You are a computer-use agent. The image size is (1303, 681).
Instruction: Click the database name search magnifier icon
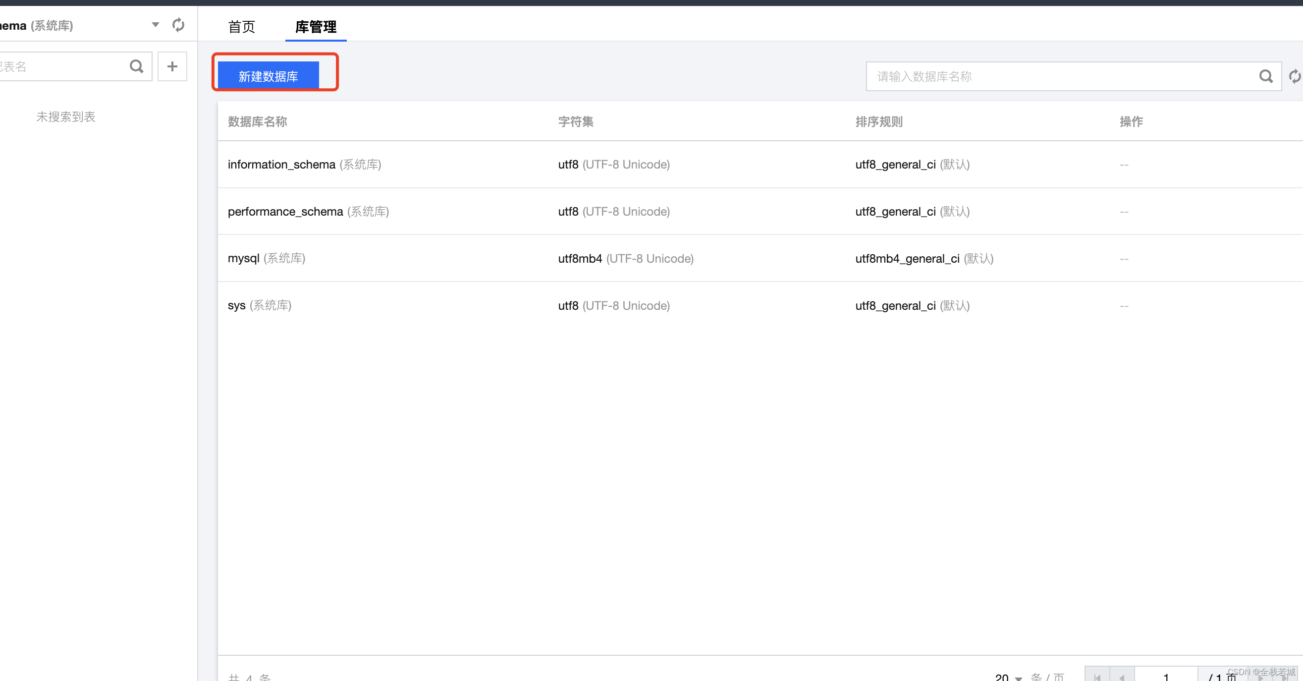[1266, 76]
